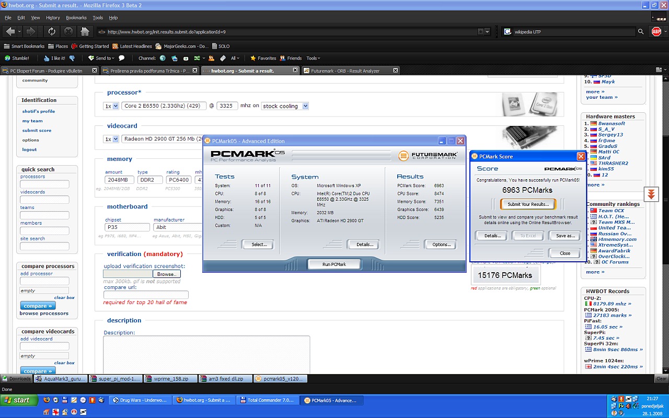
Task: Click the search magnifier icon
Action: coord(641,32)
